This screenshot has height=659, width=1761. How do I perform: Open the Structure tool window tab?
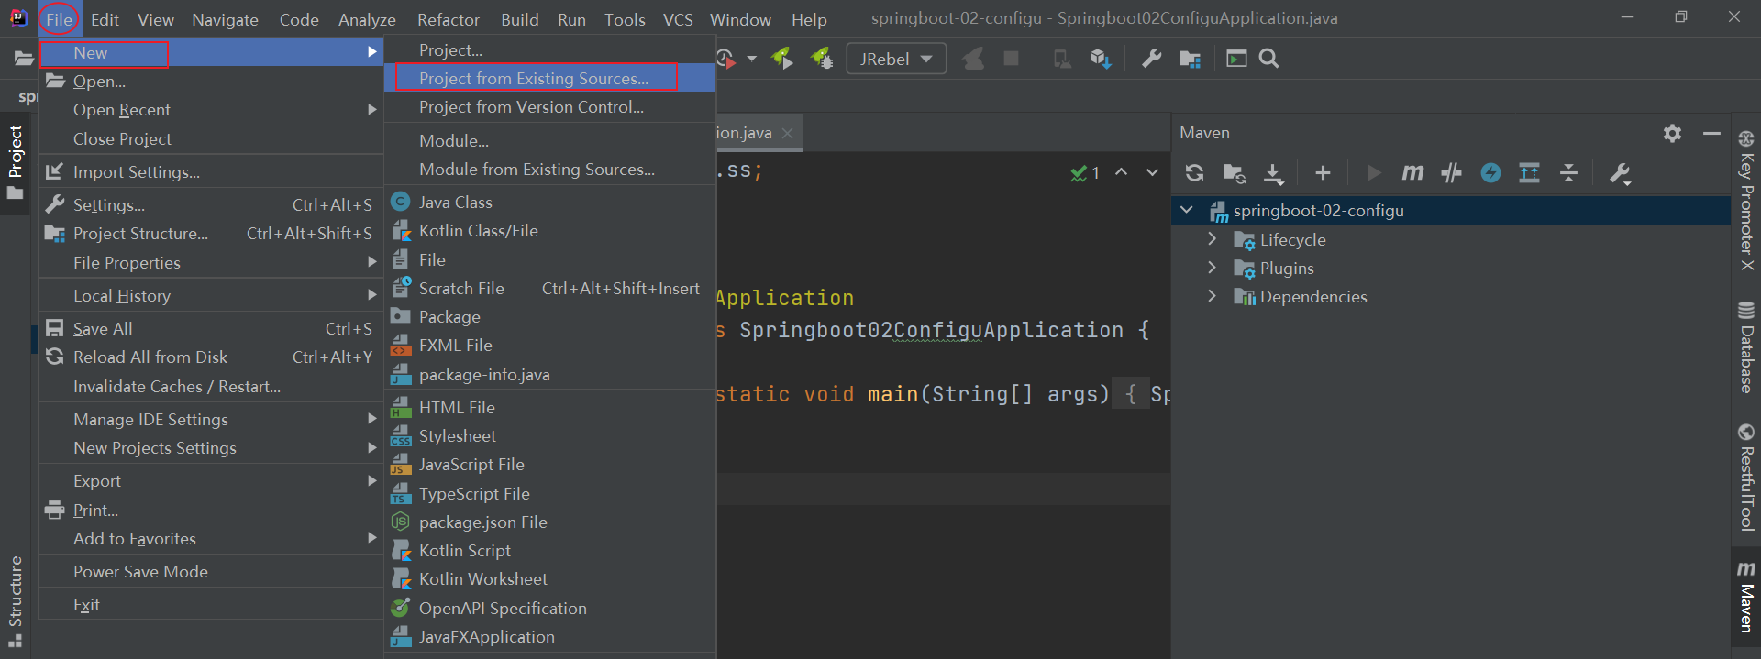[16, 601]
